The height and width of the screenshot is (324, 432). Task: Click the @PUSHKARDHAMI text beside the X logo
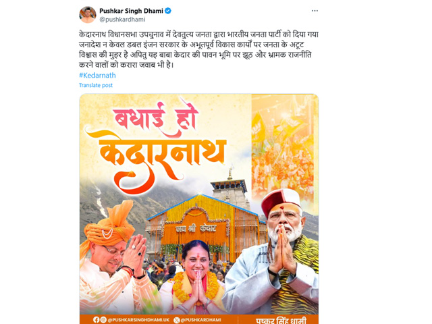point(201,320)
